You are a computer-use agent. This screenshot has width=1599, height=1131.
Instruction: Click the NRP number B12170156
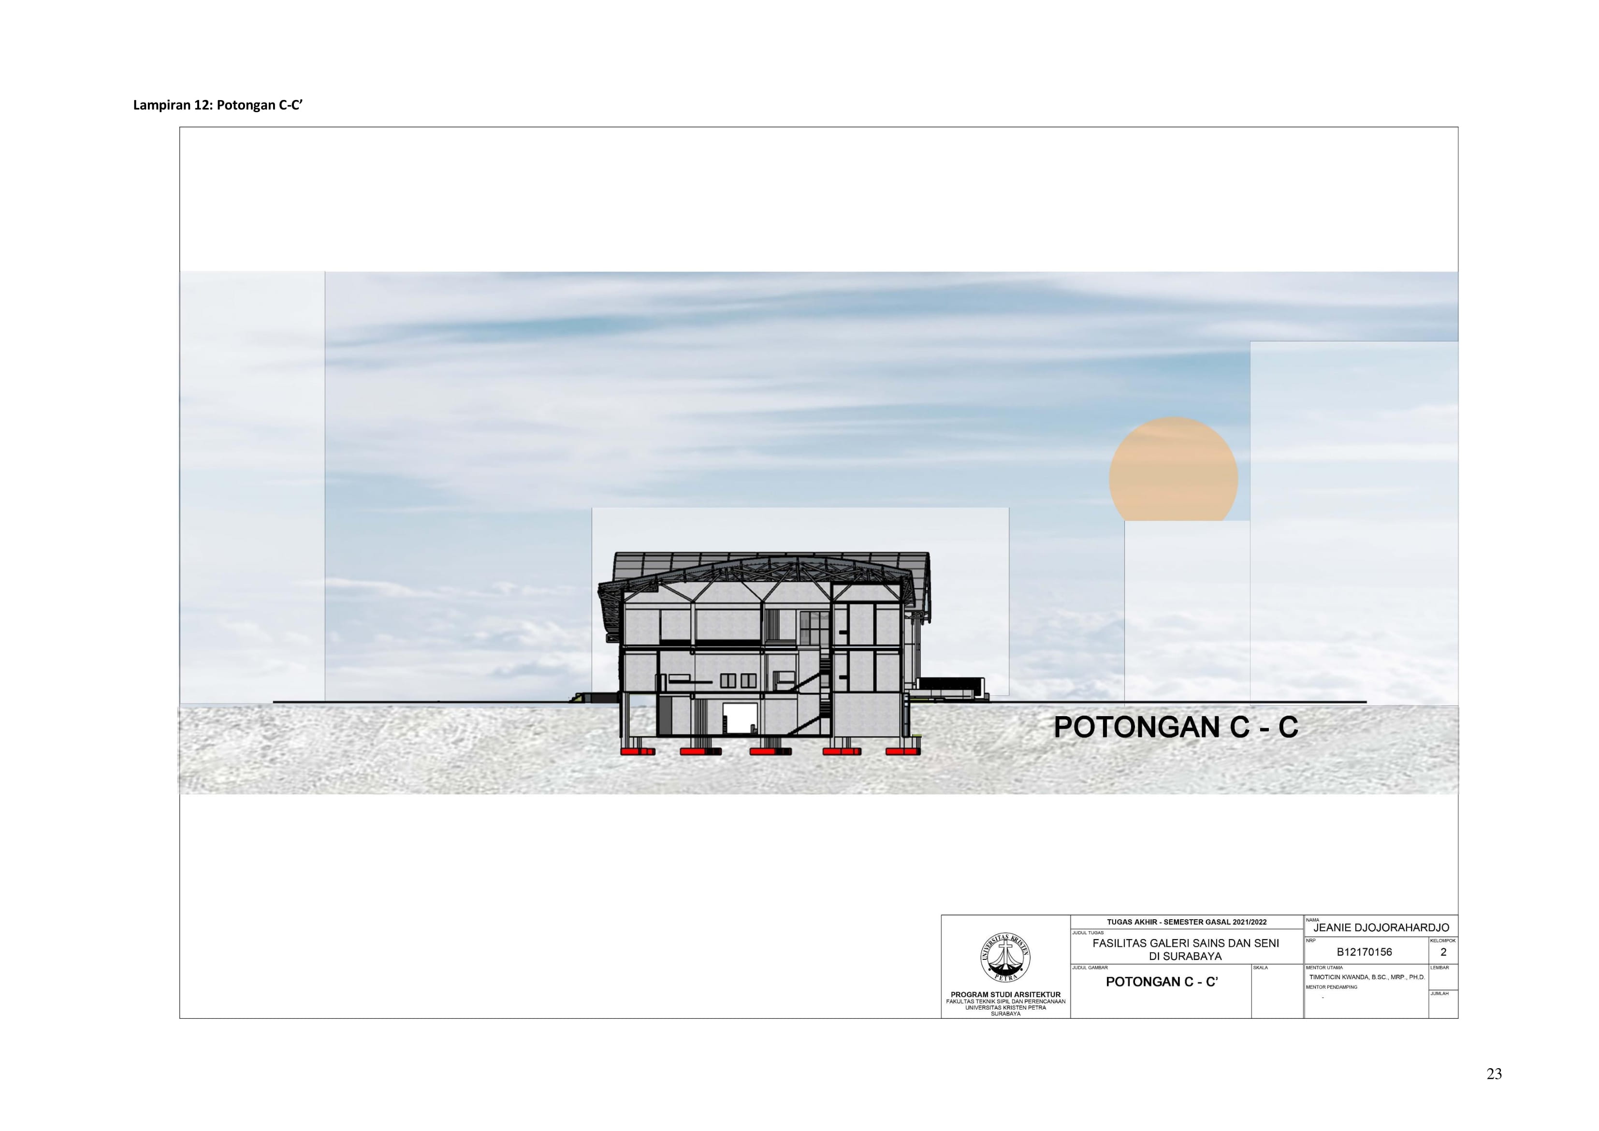point(1364,952)
